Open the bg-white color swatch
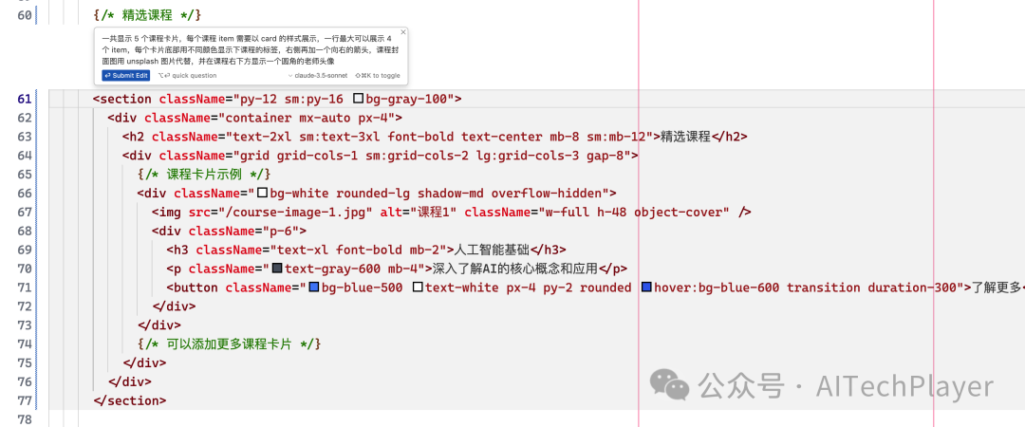 [263, 194]
